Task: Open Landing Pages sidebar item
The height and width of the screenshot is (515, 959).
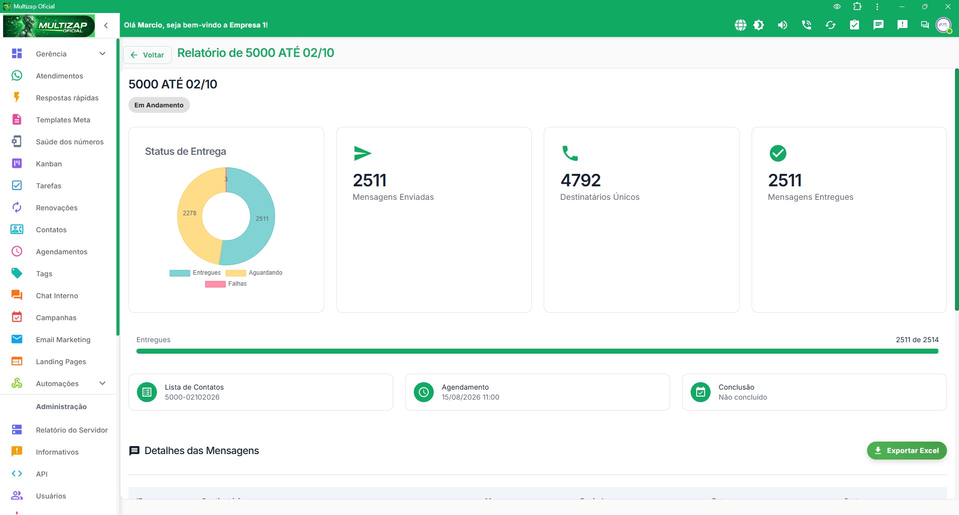Action: point(58,362)
